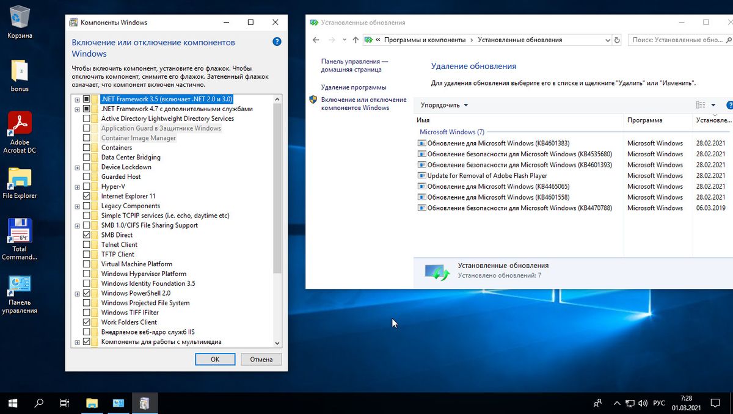Viewport: 733px width, 414px height.
Task: Click the components list vertical scrollbar
Action: point(277,188)
